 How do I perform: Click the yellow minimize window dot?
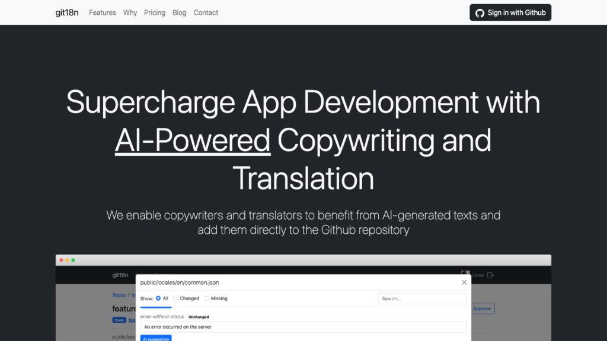(67, 260)
